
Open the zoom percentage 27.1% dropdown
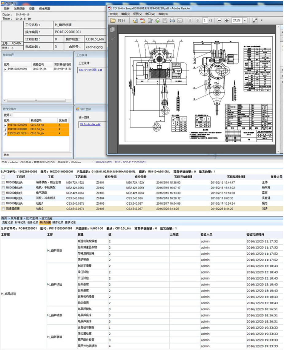pyautogui.click(x=245, y=21)
